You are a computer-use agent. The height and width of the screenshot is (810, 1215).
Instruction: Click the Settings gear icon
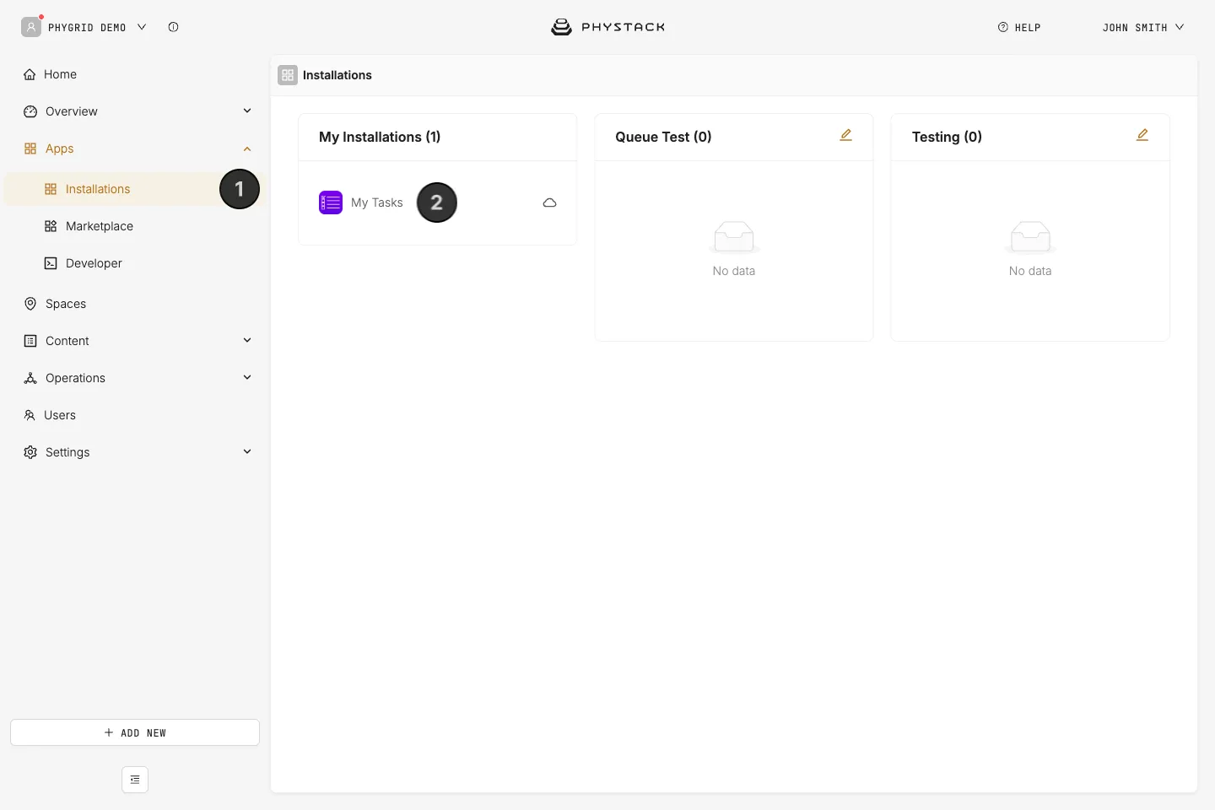point(30,452)
